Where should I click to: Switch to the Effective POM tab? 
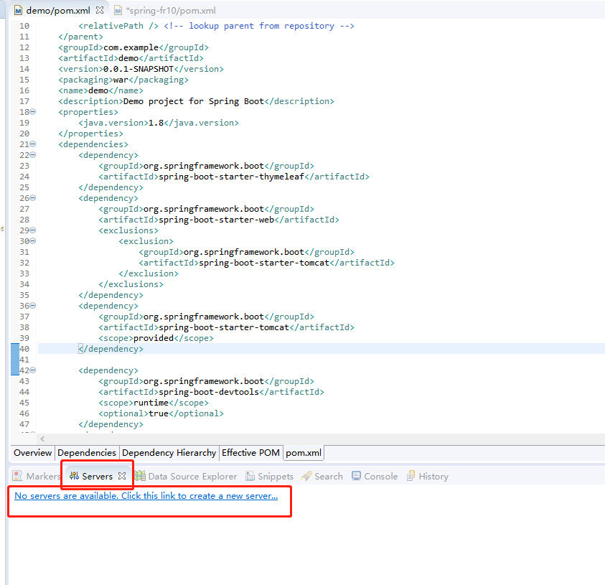coord(250,453)
